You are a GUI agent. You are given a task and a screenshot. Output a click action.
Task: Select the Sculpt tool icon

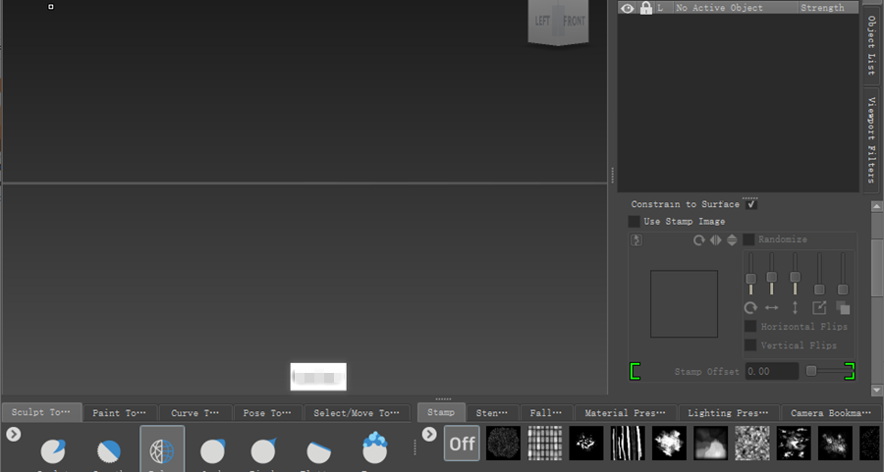(52, 450)
